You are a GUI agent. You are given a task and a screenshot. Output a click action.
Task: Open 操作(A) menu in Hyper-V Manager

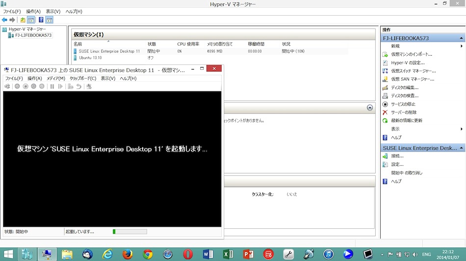coord(33,11)
